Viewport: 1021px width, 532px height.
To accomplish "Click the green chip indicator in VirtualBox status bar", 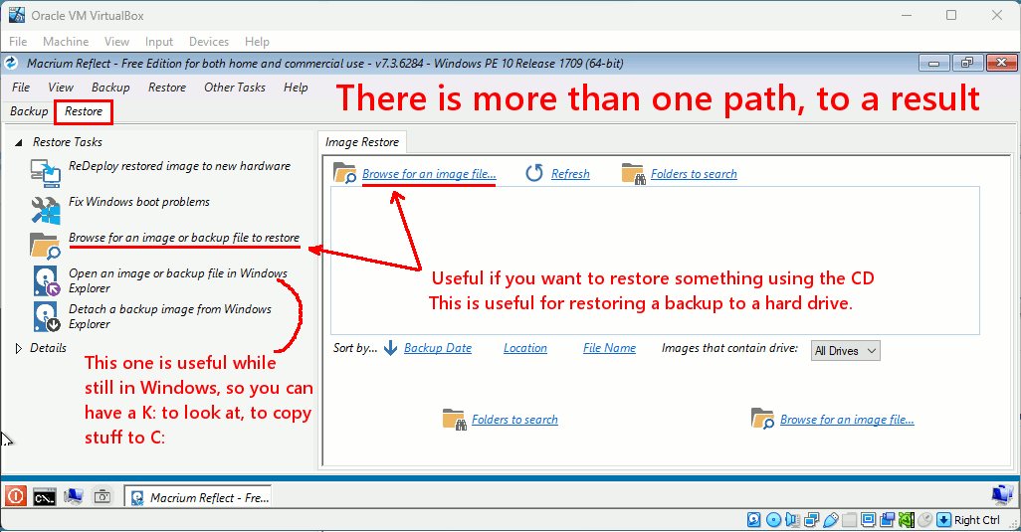I will coord(907,520).
